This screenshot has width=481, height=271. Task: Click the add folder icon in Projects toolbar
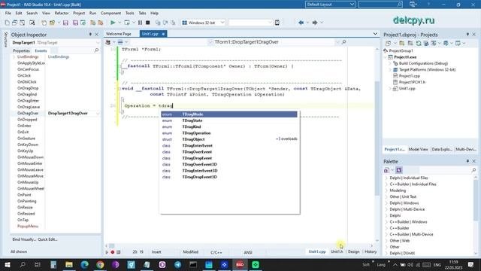(x=401, y=44)
